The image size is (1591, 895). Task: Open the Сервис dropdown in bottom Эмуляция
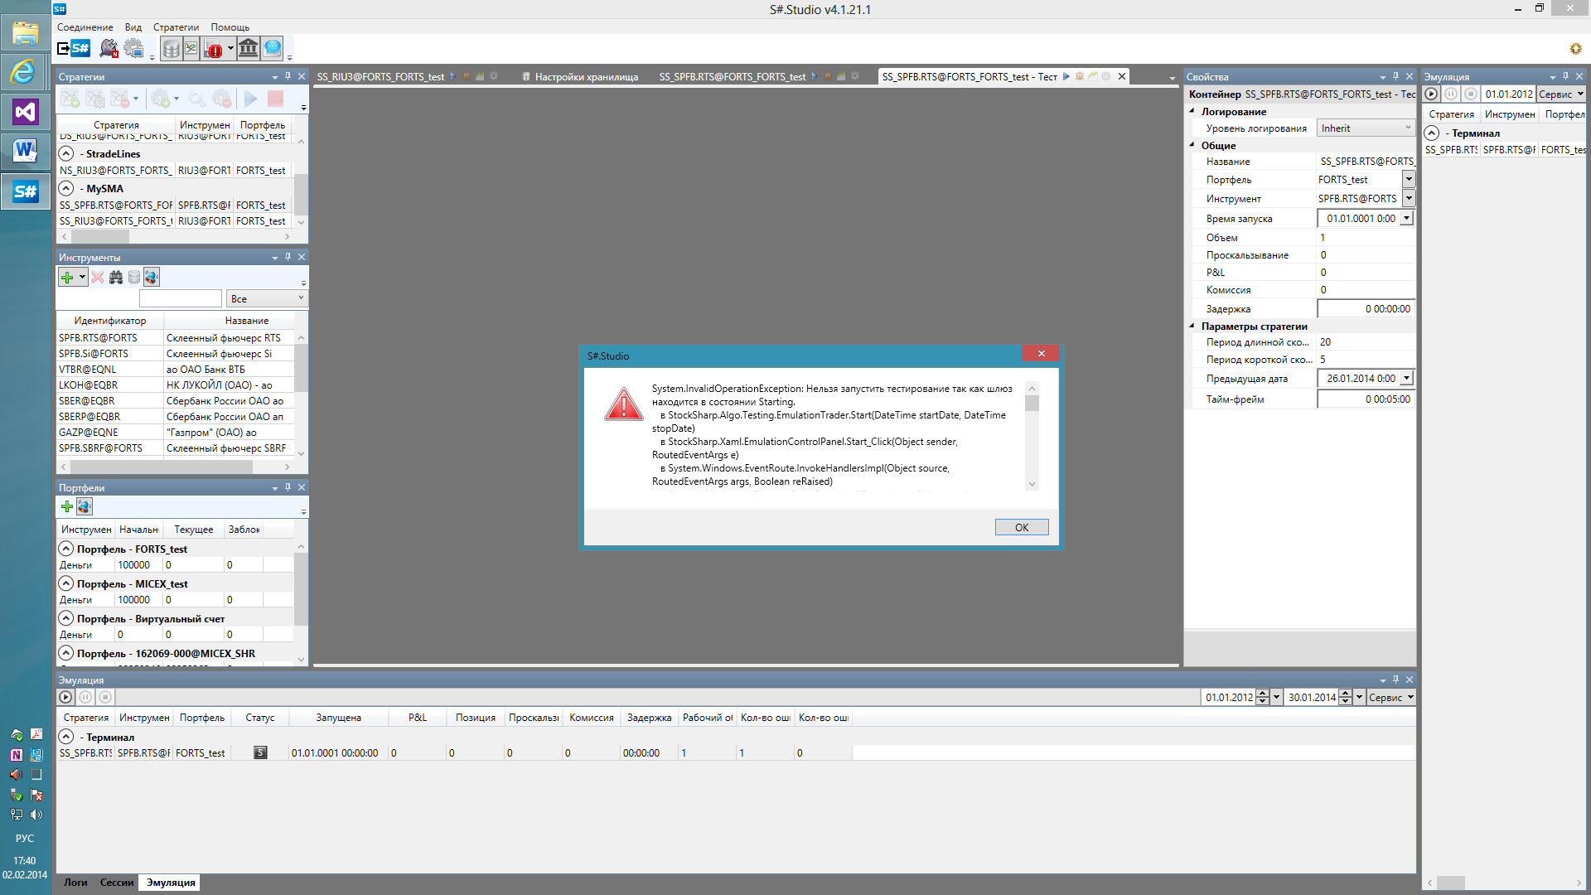click(x=1391, y=698)
